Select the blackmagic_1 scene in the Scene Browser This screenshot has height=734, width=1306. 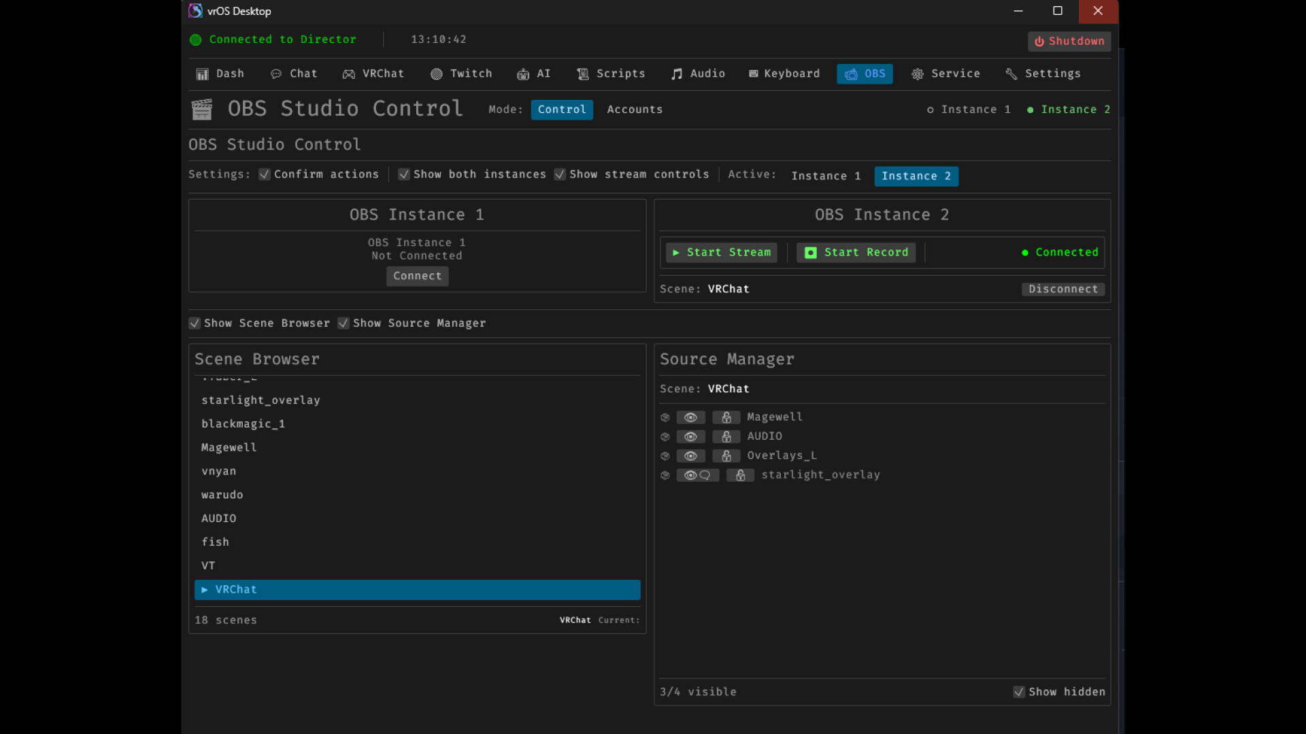click(x=243, y=424)
